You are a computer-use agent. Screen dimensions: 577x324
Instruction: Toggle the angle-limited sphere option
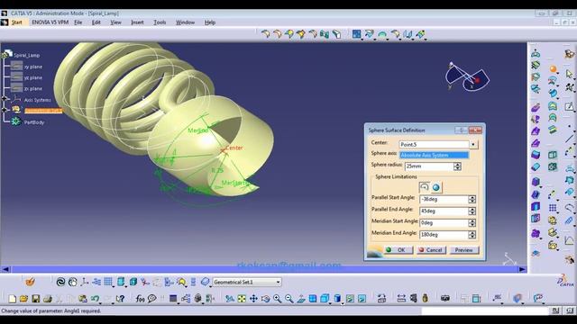(x=425, y=187)
